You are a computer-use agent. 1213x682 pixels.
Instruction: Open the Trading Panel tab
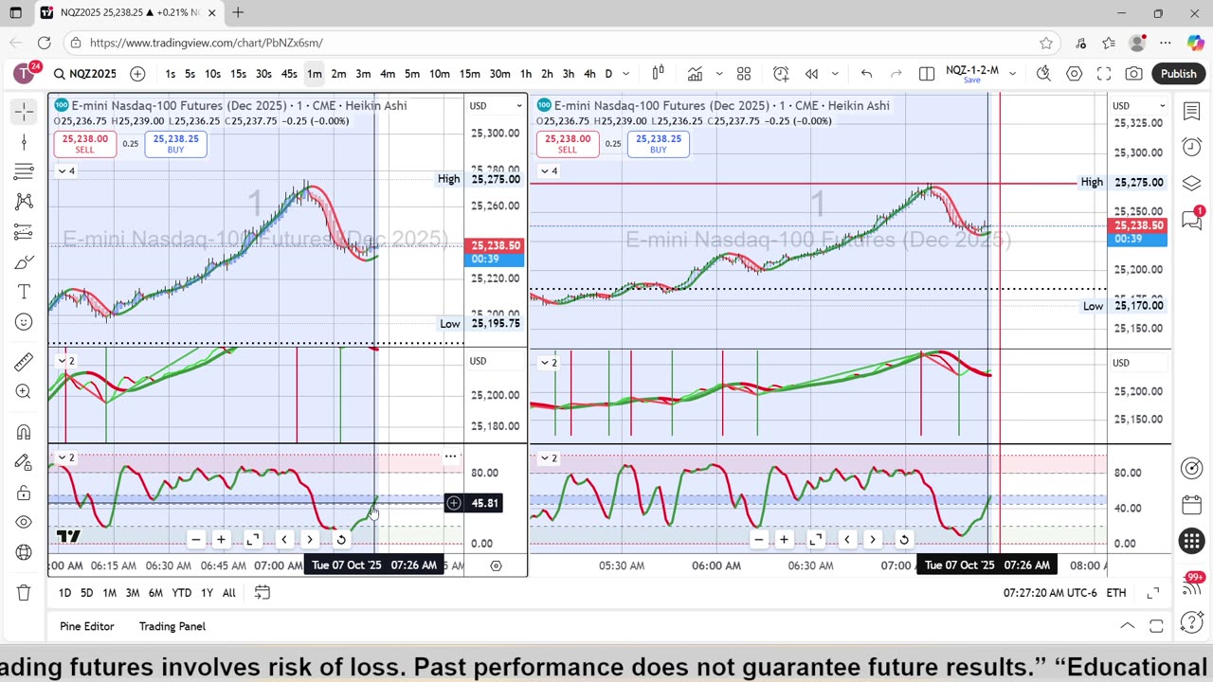pyautogui.click(x=172, y=626)
